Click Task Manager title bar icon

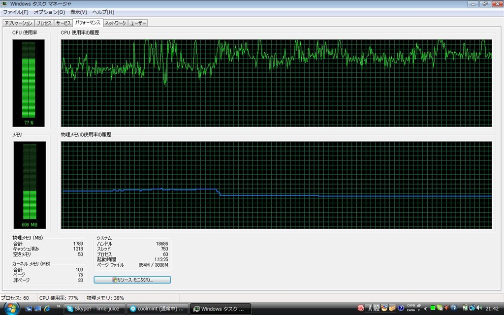pyautogui.click(x=4, y=4)
